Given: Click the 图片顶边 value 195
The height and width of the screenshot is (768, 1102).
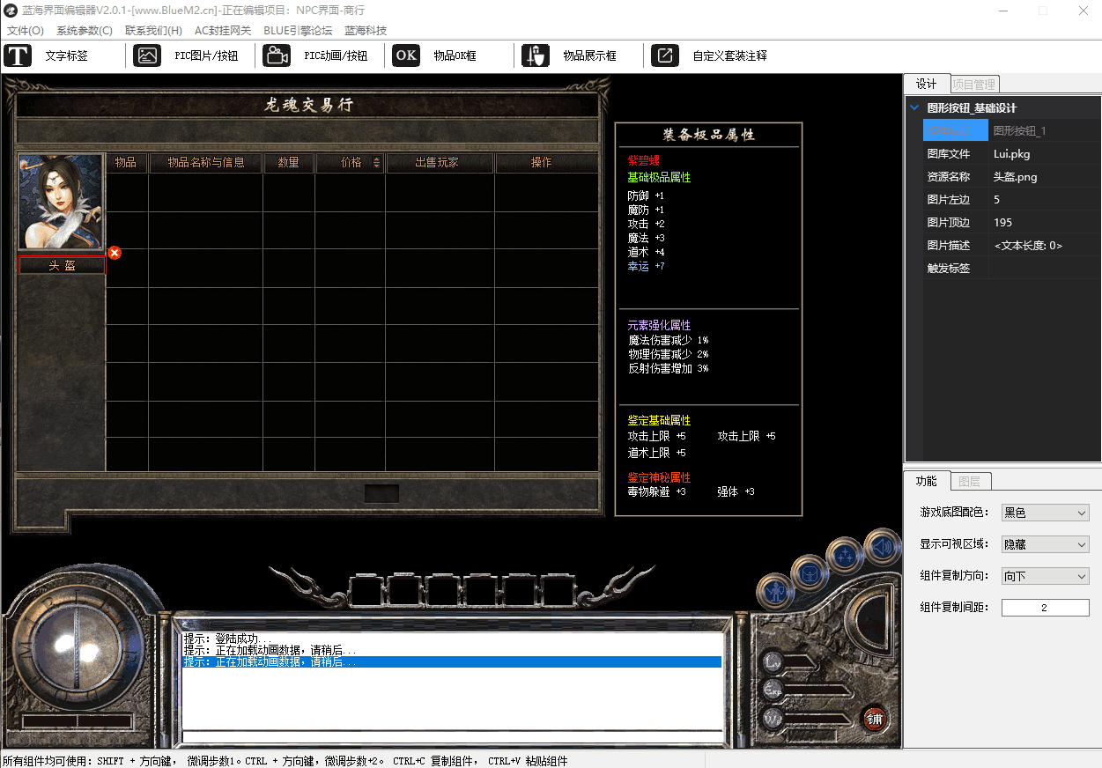Looking at the screenshot, I should (x=1045, y=222).
